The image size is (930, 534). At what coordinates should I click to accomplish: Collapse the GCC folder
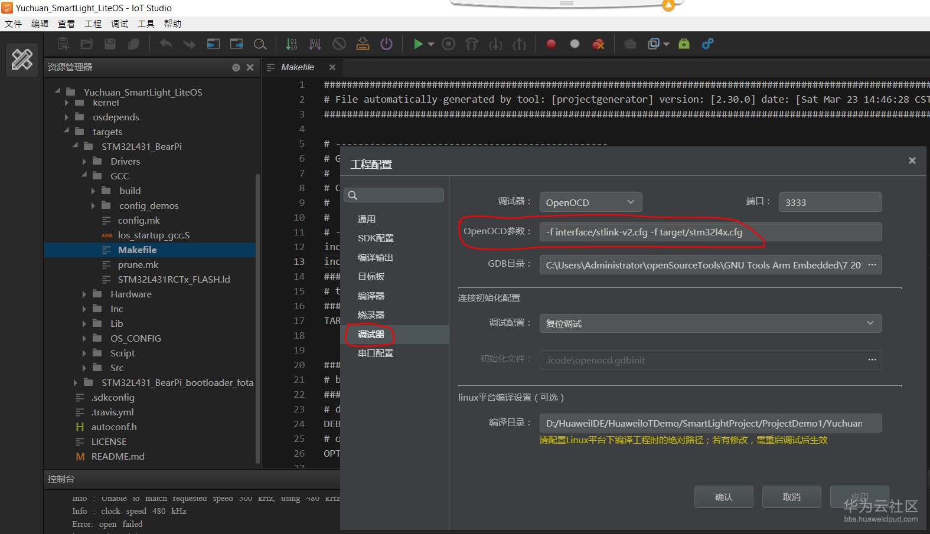coord(84,175)
